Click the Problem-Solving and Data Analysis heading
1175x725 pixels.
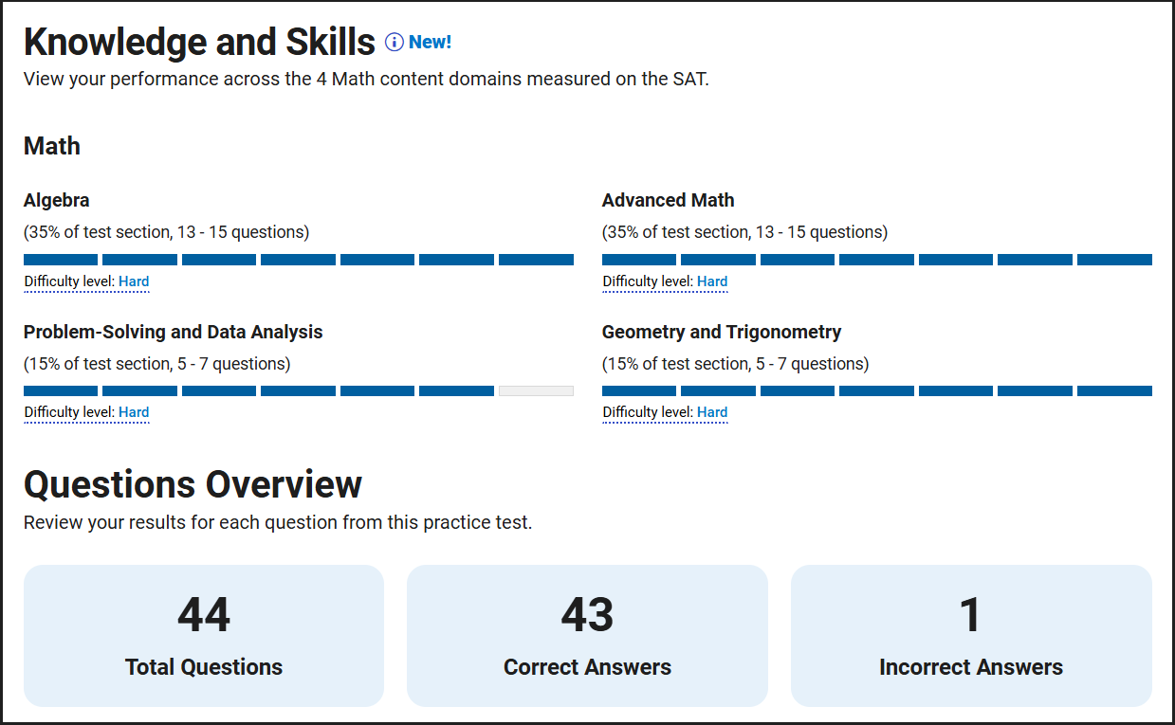point(174,333)
